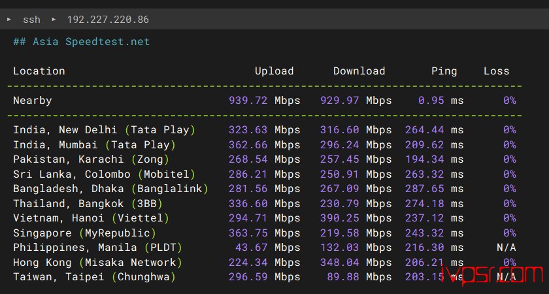Screen dimensions: 549x294
Task: Select Karachi ping 194.34
Action: 425,159
